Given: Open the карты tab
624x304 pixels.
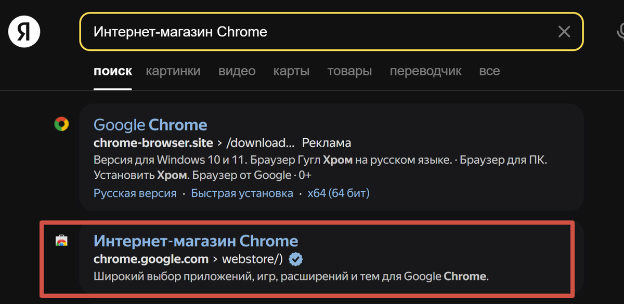Looking at the screenshot, I should click(x=291, y=71).
